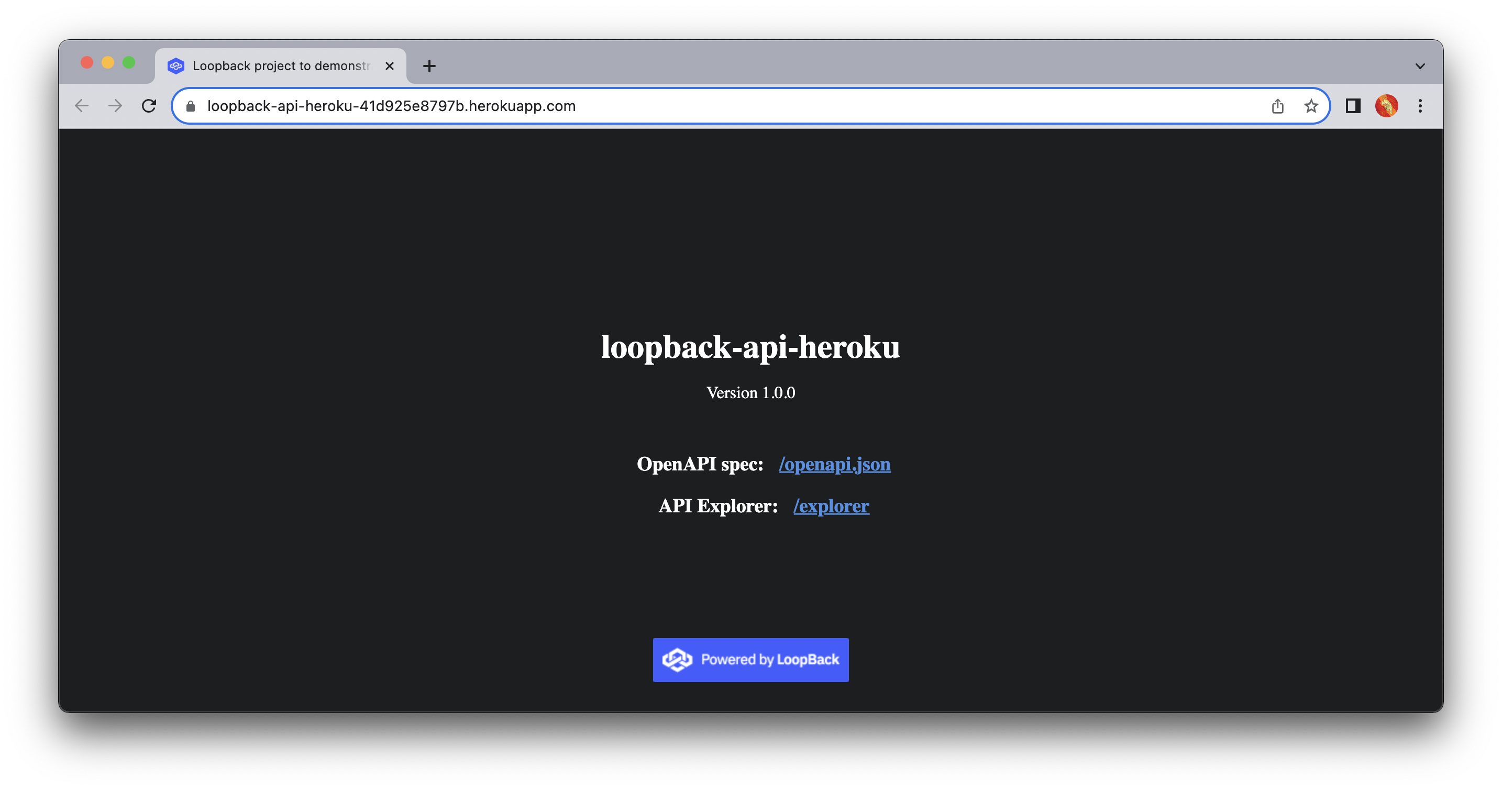The image size is (1502, 790).
Task: Click the forward navigation arrow
Action: tap(115, 106)
